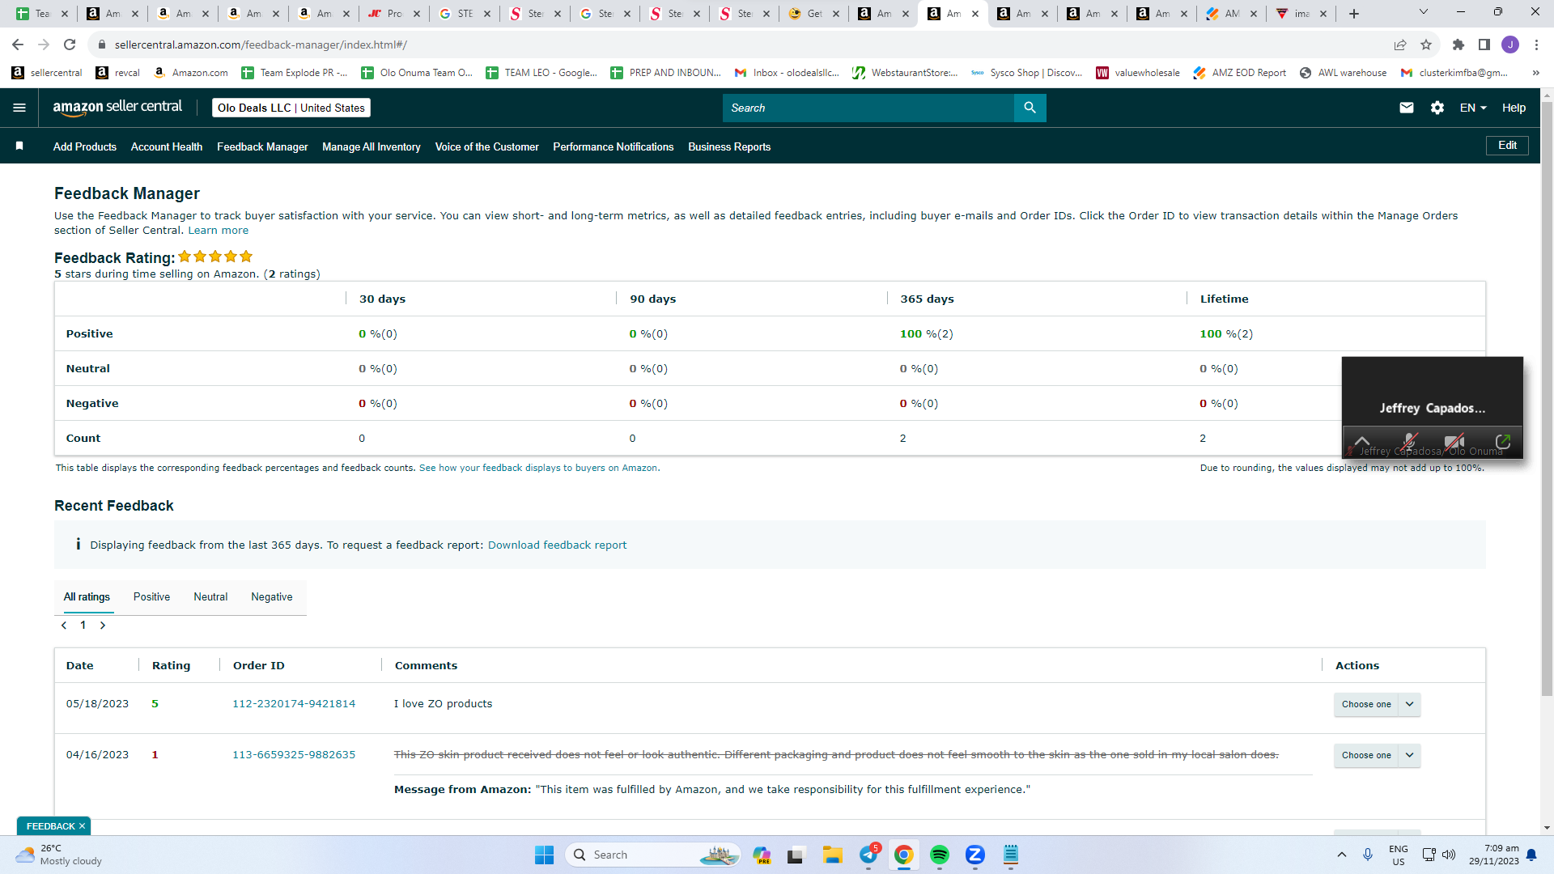Screen dimensions: 1554x874
Task: Open Business Reports menu item
Action: (x=729, y=146)
